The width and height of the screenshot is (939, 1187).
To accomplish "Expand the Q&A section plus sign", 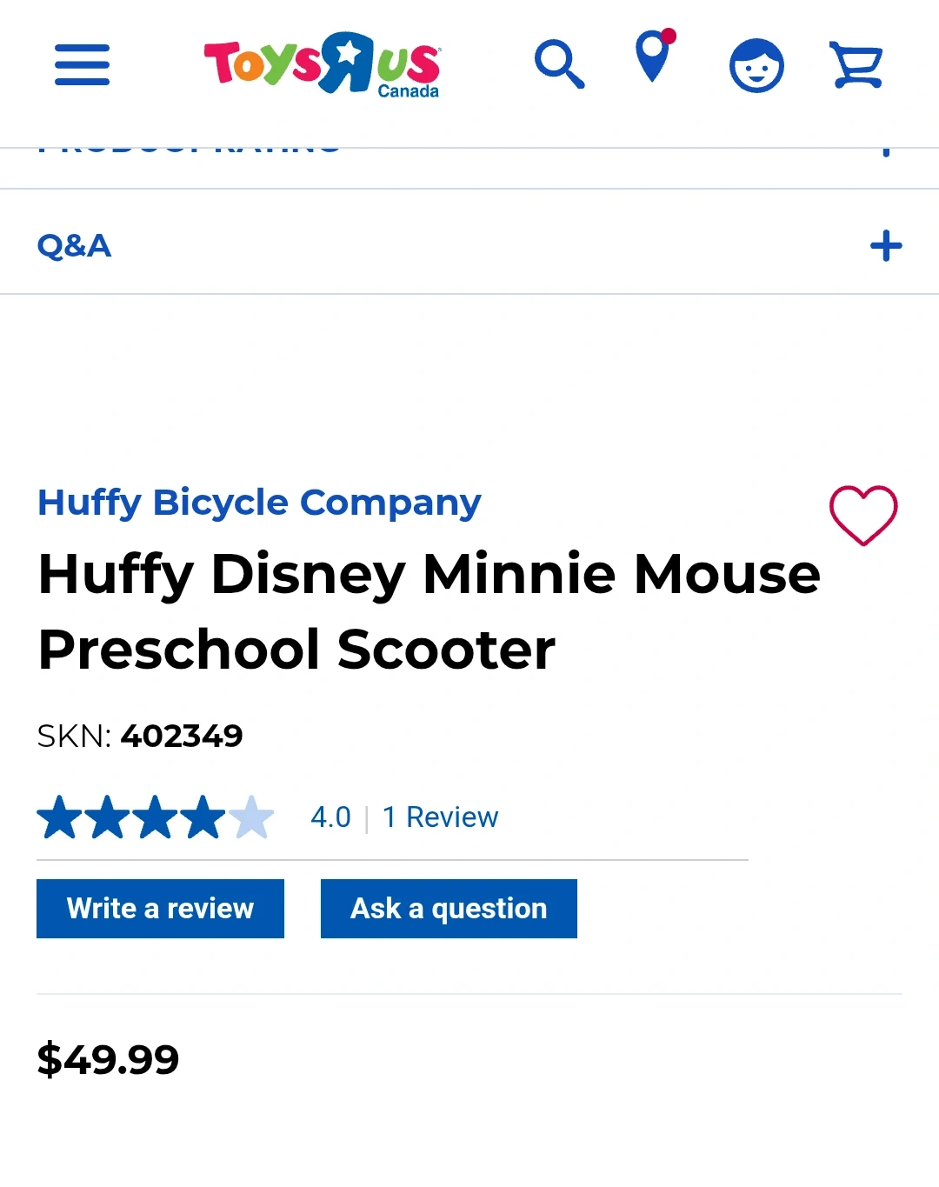I will click(x=886, y=246).
